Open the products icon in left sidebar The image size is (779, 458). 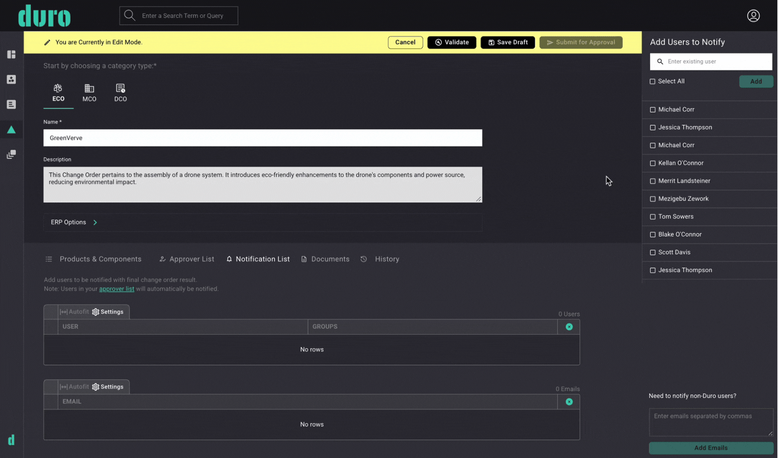(x=11, y=79)
